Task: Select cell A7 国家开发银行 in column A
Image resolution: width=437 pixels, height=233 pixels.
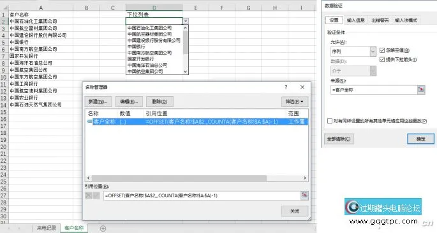Action: tap(41, 56)
